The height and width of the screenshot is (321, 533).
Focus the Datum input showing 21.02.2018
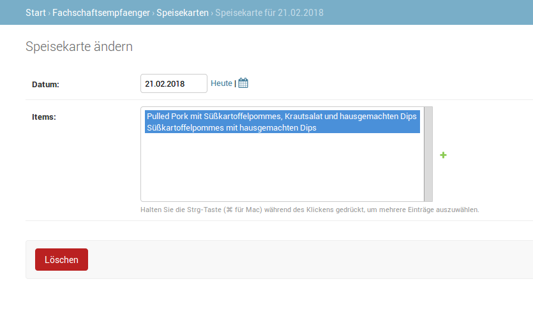(174, 83)
